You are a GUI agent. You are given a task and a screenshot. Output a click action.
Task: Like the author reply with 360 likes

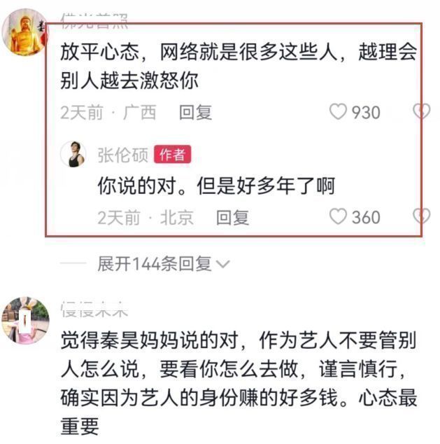(338, 216)
